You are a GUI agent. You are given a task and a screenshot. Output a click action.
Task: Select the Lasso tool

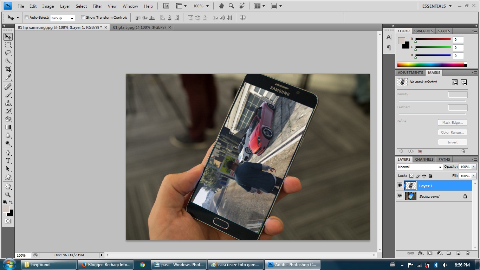tap(8, 53)
